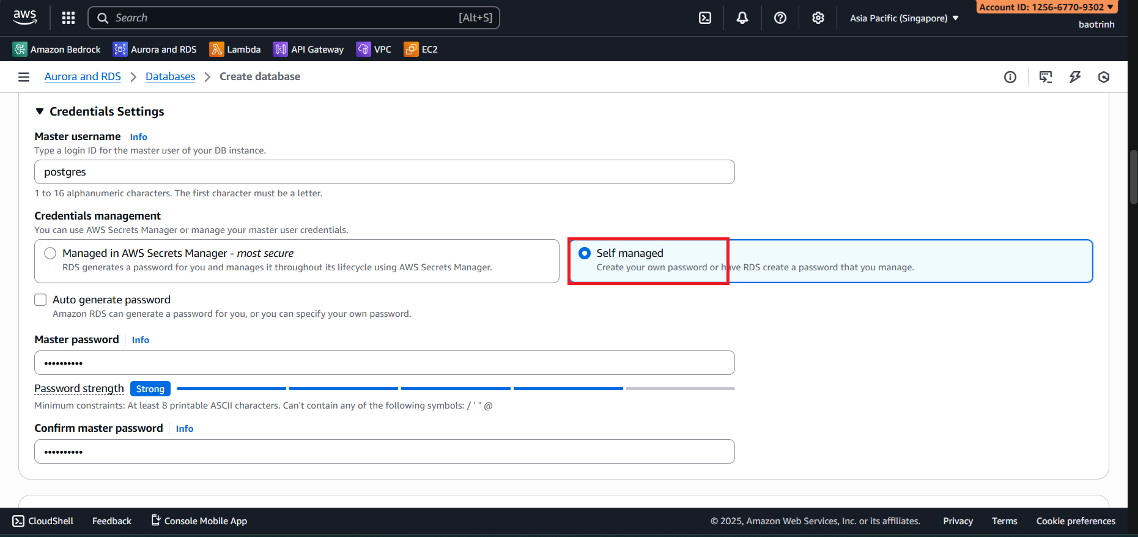Image resolution: width=1138 pixels, height=537 pixels.
Task: Open the help question mark icon
Action: coord(780,18)
